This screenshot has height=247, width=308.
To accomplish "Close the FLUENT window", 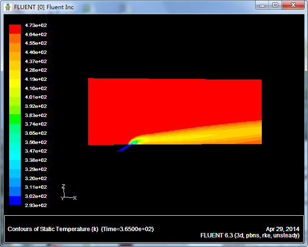I will click(x=293, y=5).
